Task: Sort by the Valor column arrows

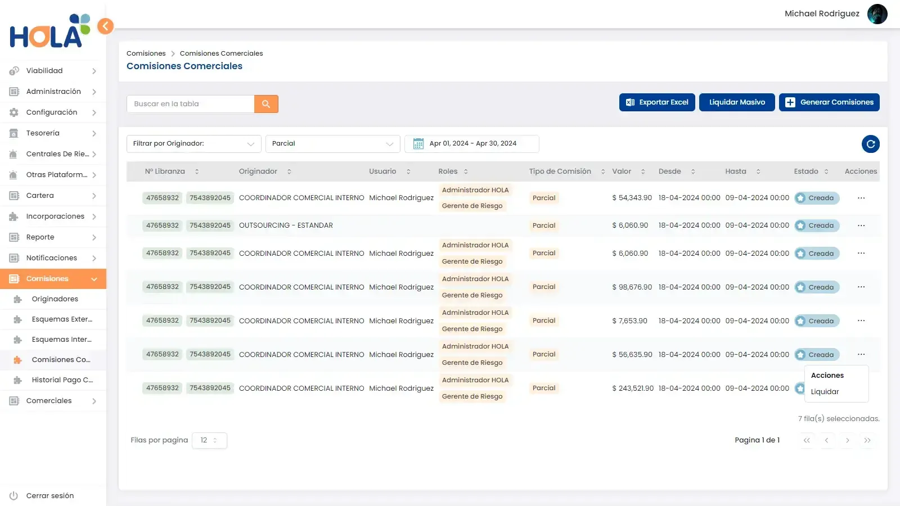Action: click(x=643, y=171)
